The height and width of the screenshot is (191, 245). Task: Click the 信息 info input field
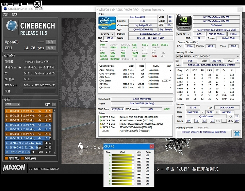[x=39, y=91]
